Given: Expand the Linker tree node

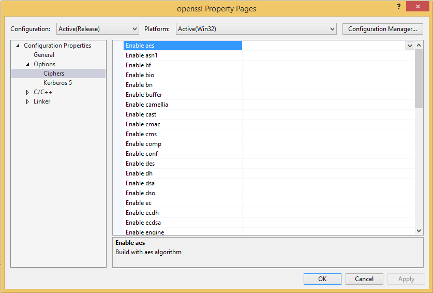Looking at the screenshot, I should (27, 101).
